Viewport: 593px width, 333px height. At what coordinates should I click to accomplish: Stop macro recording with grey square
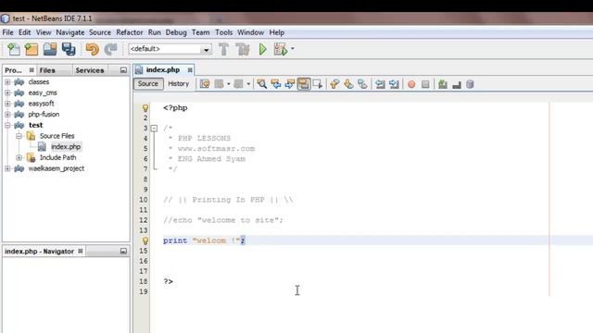tap(425, 84)
